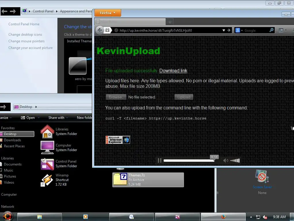The image size is (294, 221).
Task: Open Documents library in sidebar
Action: click(13, 164)
